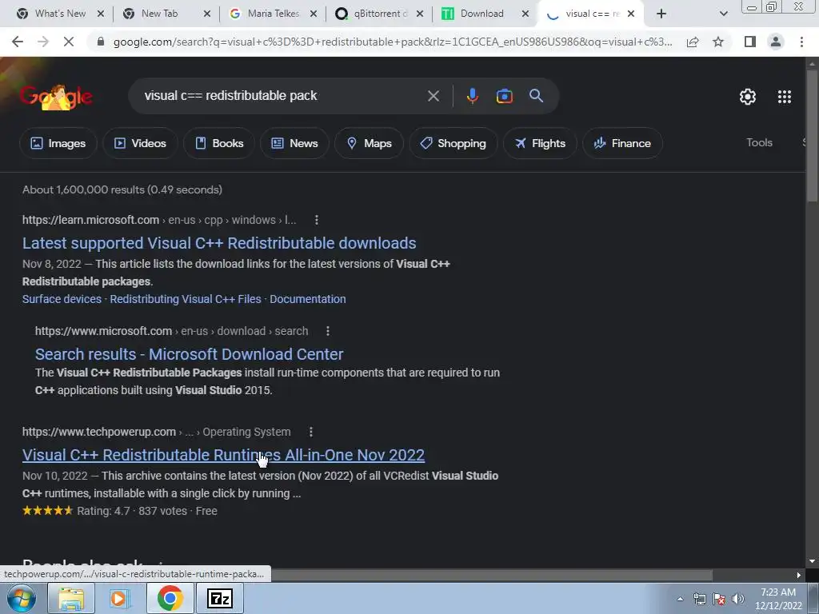Image resolution: width=819 pixels, height=614 pixels.
Task: Open Visual C++ Redistributable Runtimes All-in-One link
Action: point(224,455)
